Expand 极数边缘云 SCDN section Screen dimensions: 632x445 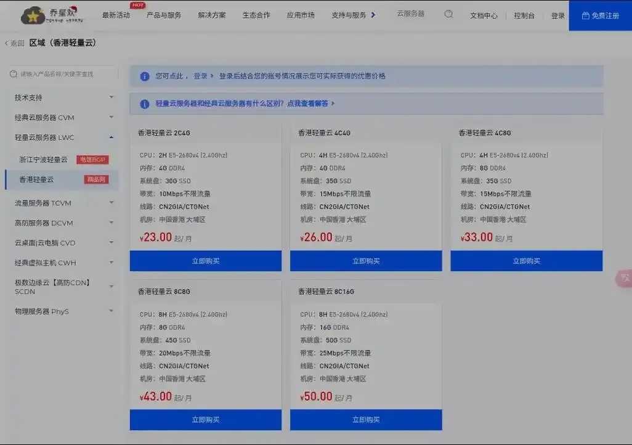63,287
